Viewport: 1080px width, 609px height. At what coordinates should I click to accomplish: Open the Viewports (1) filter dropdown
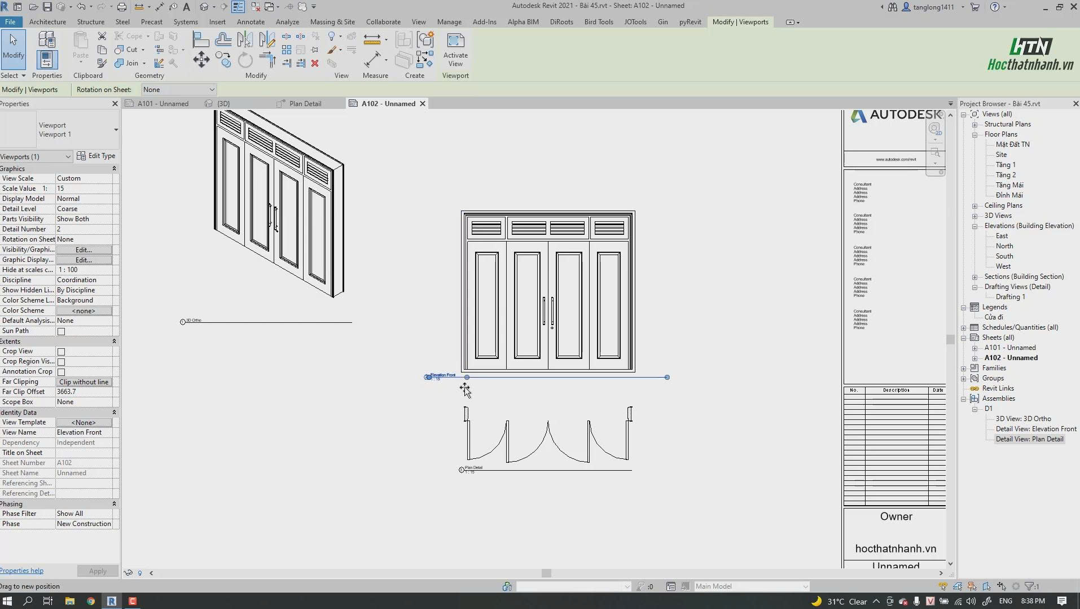(x=36, y=156)
